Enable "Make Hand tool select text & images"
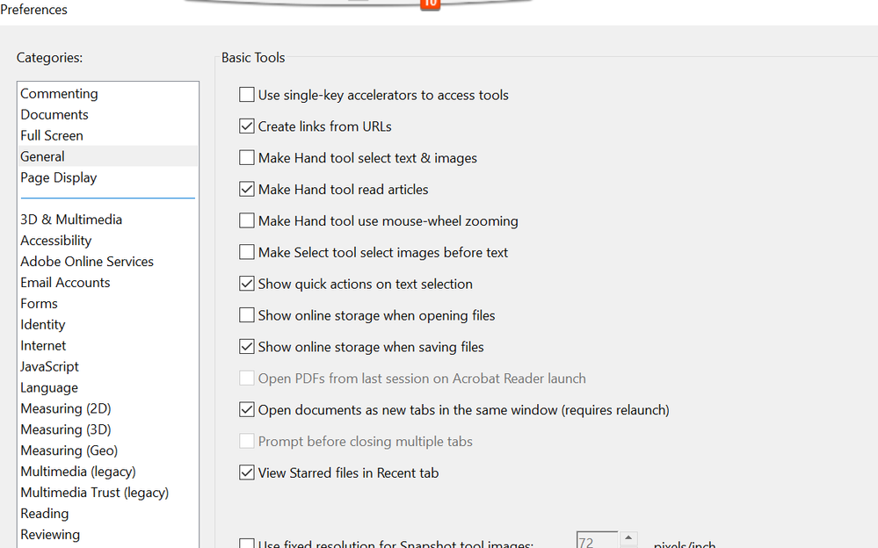This screenshot has width=878, height=548. pyautogui.click(x=247, y=157)
